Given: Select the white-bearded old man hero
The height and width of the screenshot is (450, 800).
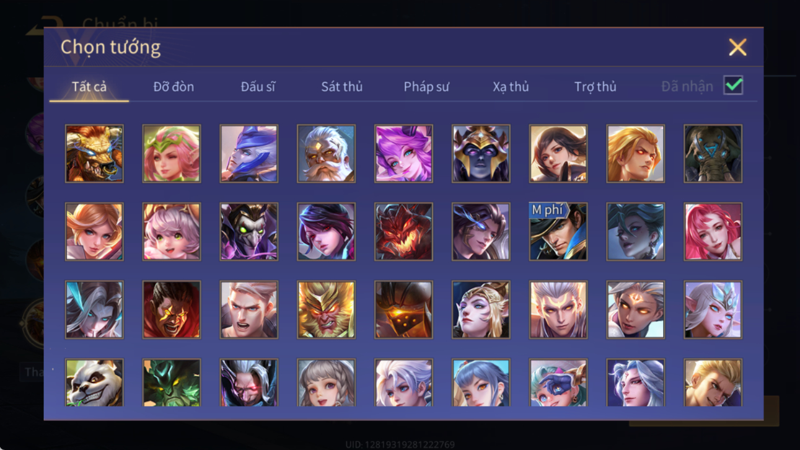Looking at the screenshot, I should tap(326, 154).
